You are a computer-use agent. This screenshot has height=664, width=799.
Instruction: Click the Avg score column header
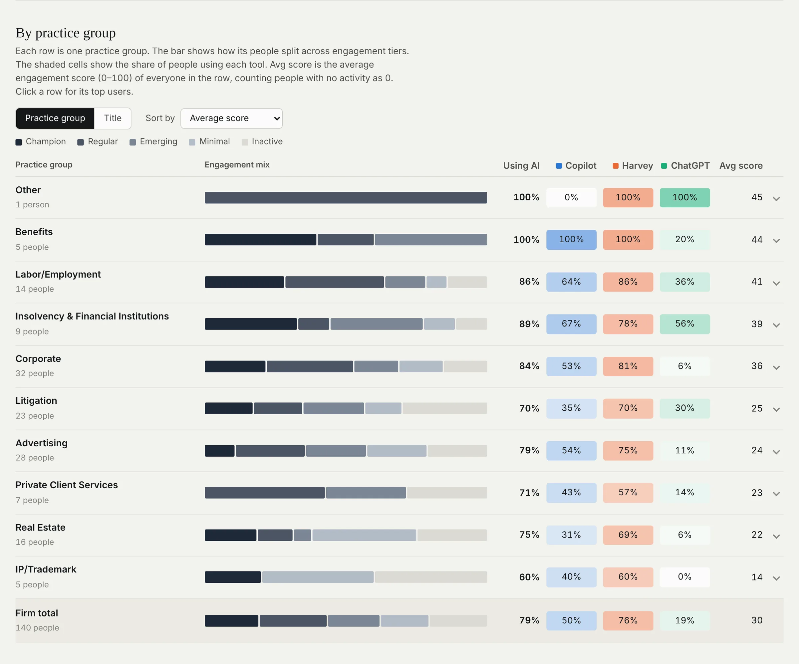[x=741, y=166]
